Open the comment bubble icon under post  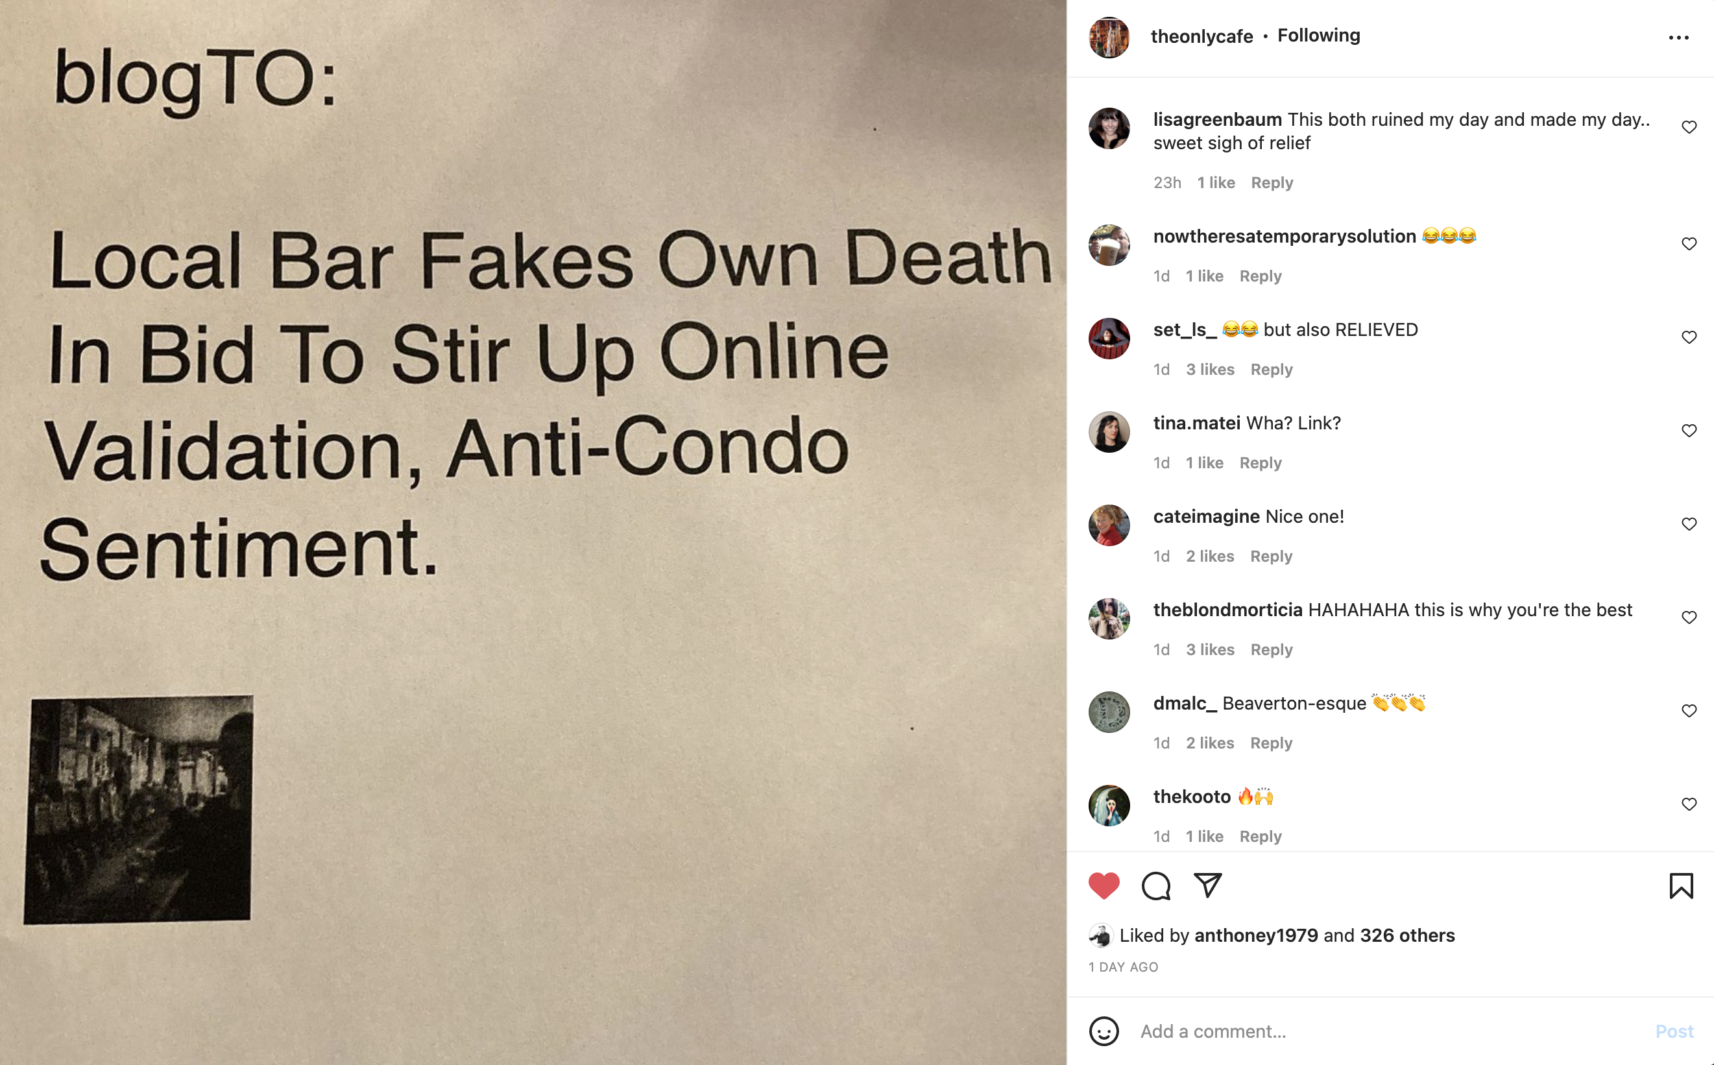[1156, 886]
